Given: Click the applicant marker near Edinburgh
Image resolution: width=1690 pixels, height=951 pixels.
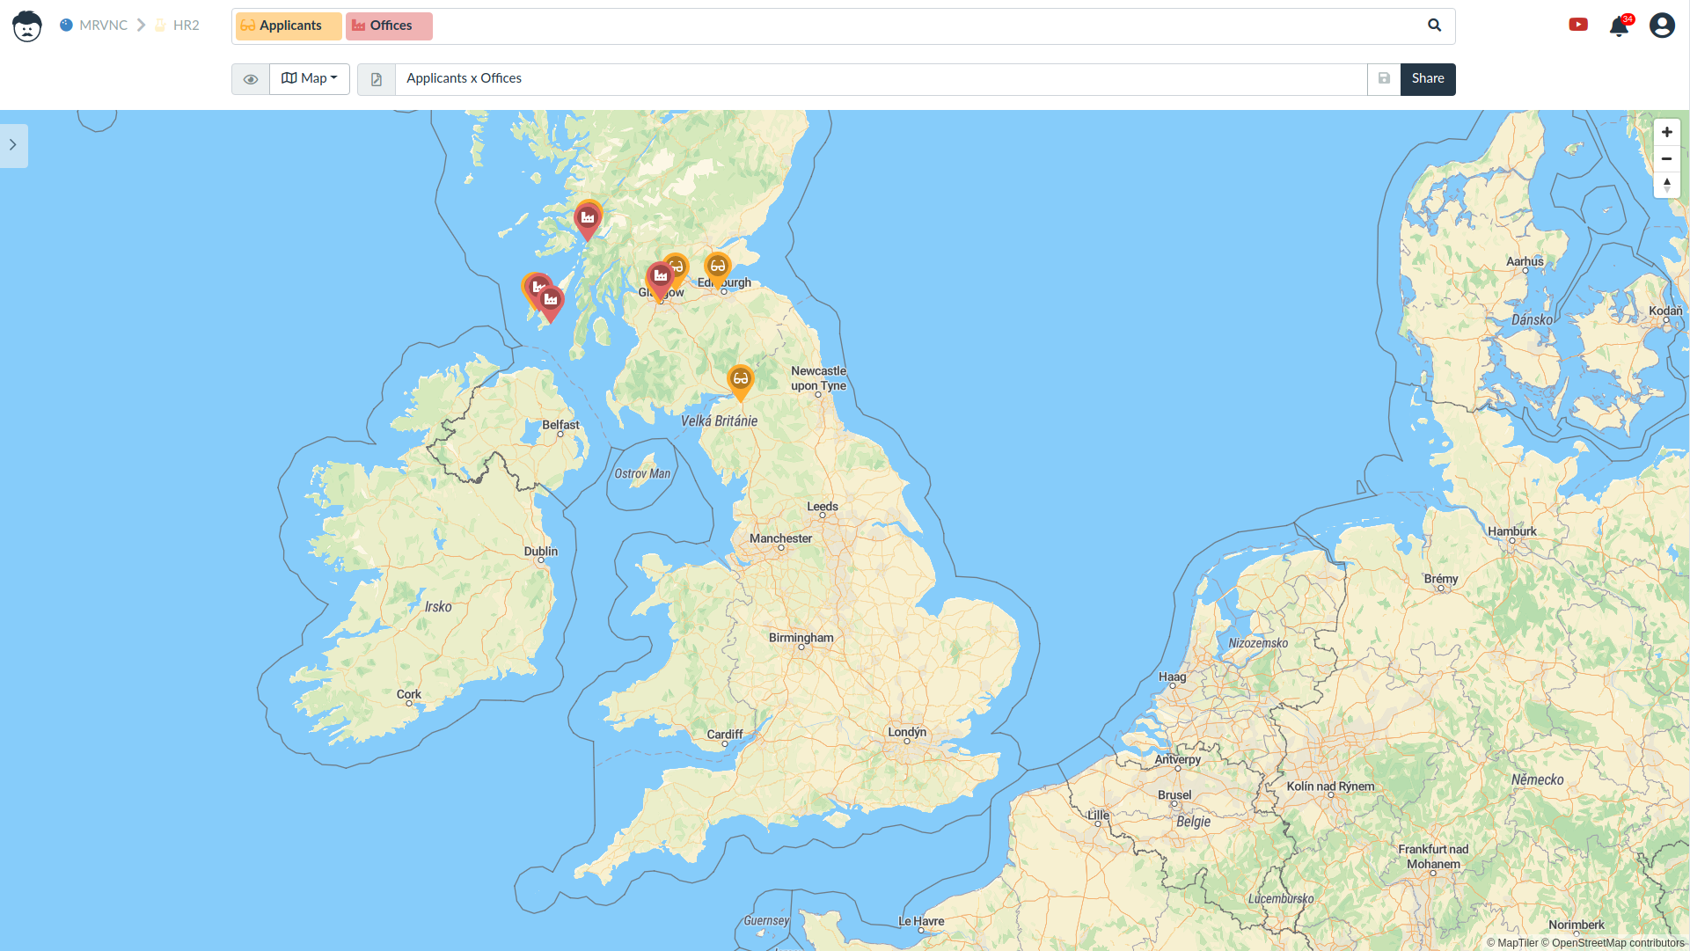Looking at the screenshot, I should tap(718, 267).
